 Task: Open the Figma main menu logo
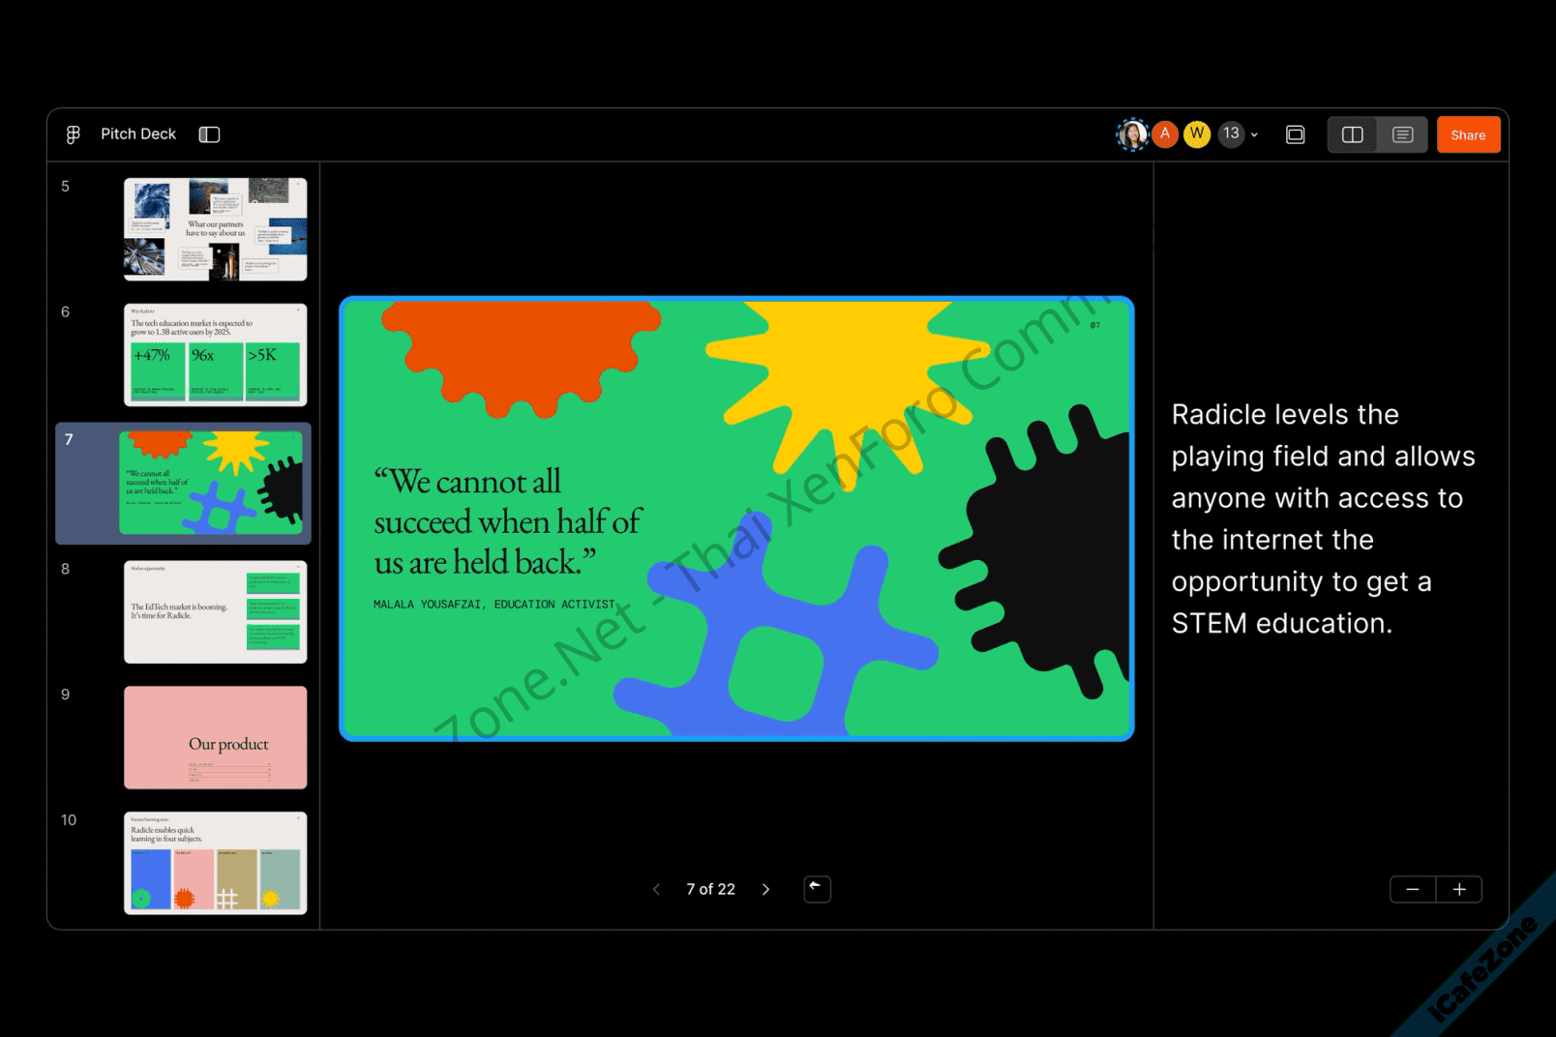click(73, 134)
